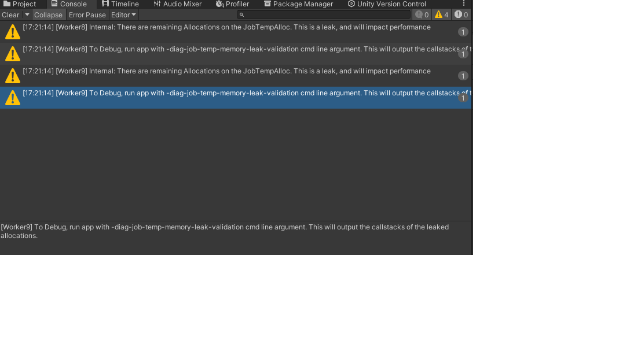Open the Clear button dropdown arrow
This screenshot has width=641, height=360.
point(25,14)
